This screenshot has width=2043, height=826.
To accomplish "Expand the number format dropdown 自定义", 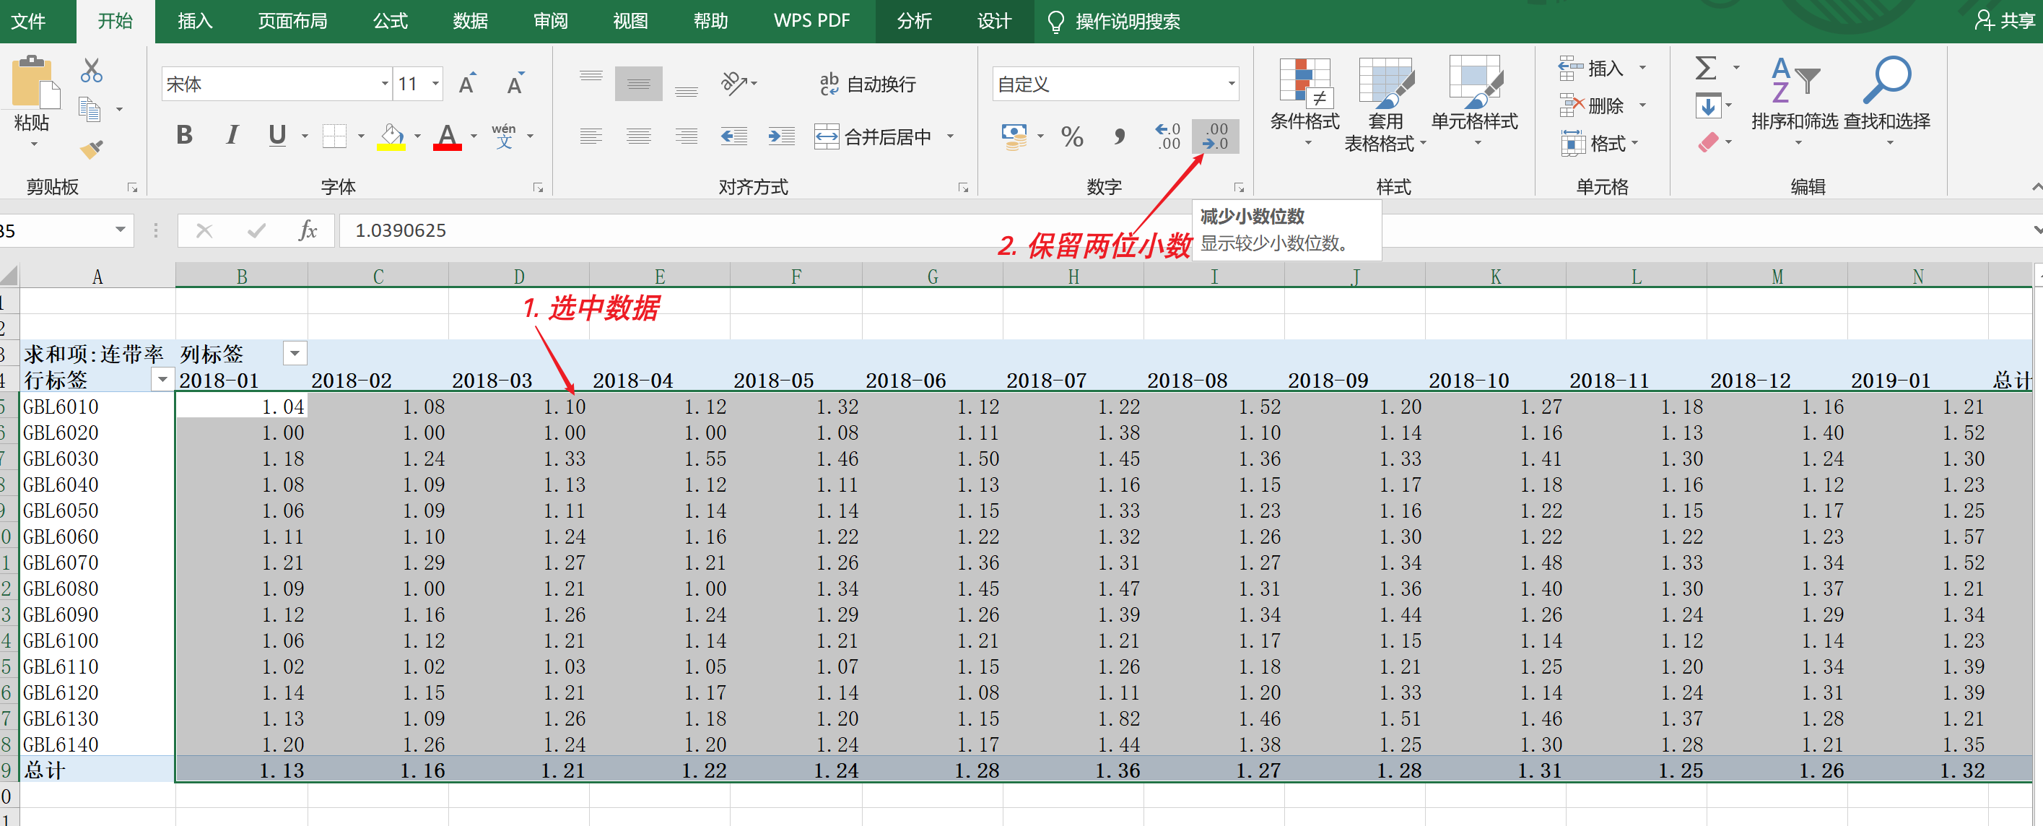I will pos(1230,84).
